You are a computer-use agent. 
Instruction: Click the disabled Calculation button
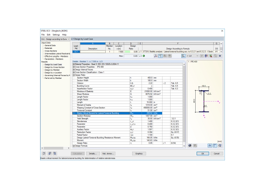tap(77, 154)
